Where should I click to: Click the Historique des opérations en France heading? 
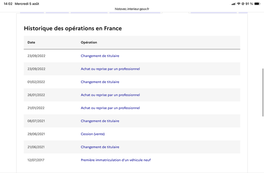click(73, 28)
